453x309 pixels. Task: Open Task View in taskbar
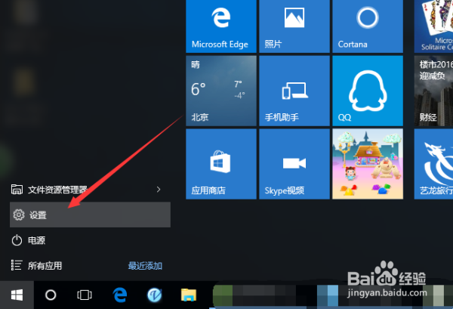coord(85,295)
